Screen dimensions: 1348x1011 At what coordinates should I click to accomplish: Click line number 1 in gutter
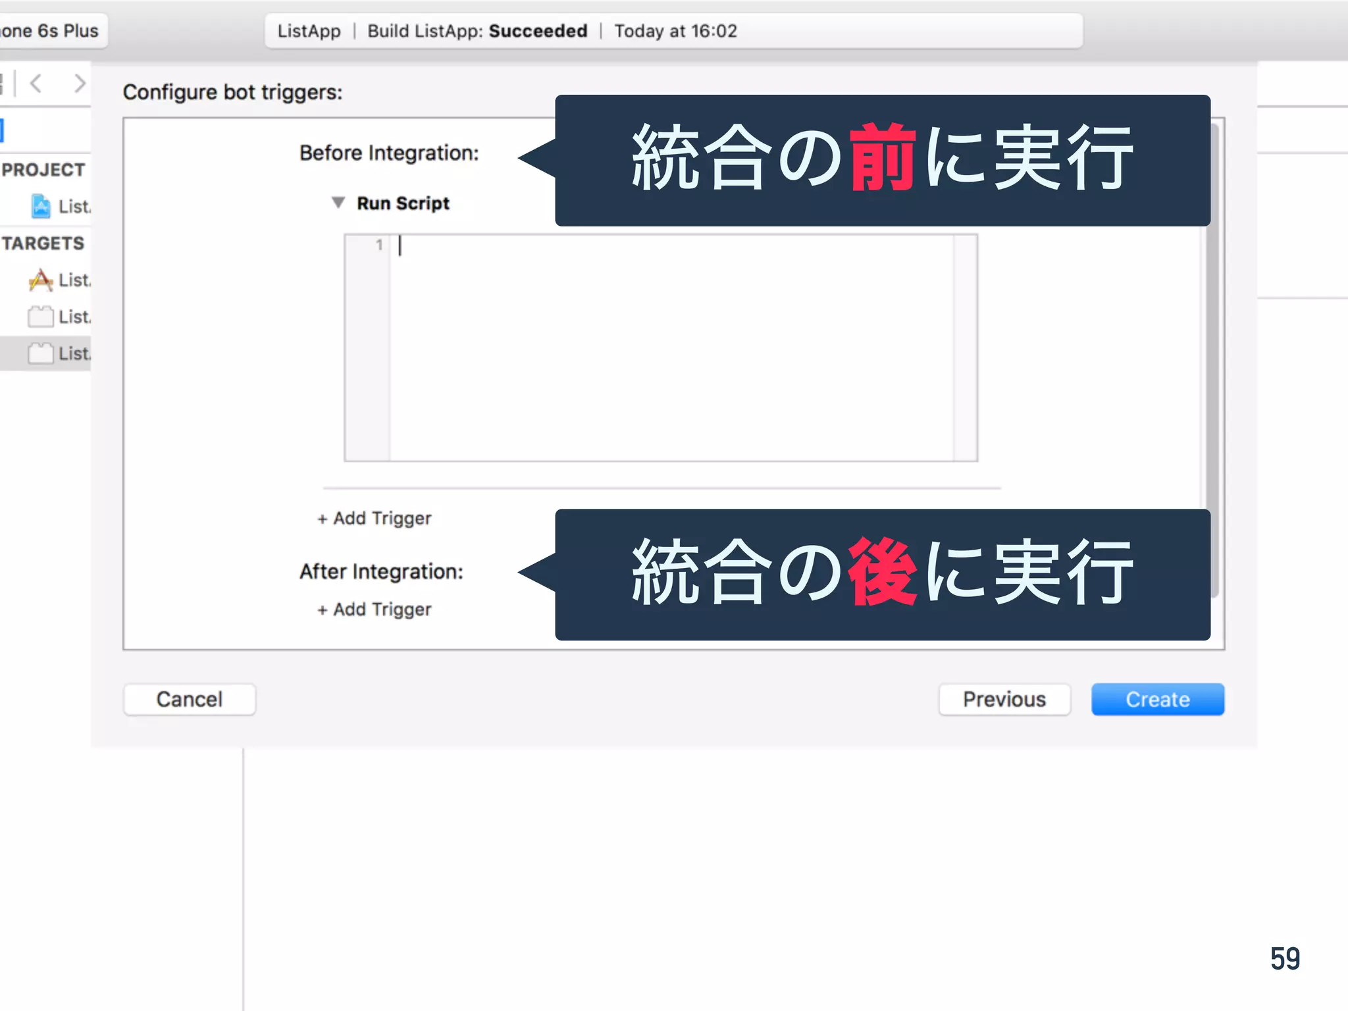pos(378,246)
